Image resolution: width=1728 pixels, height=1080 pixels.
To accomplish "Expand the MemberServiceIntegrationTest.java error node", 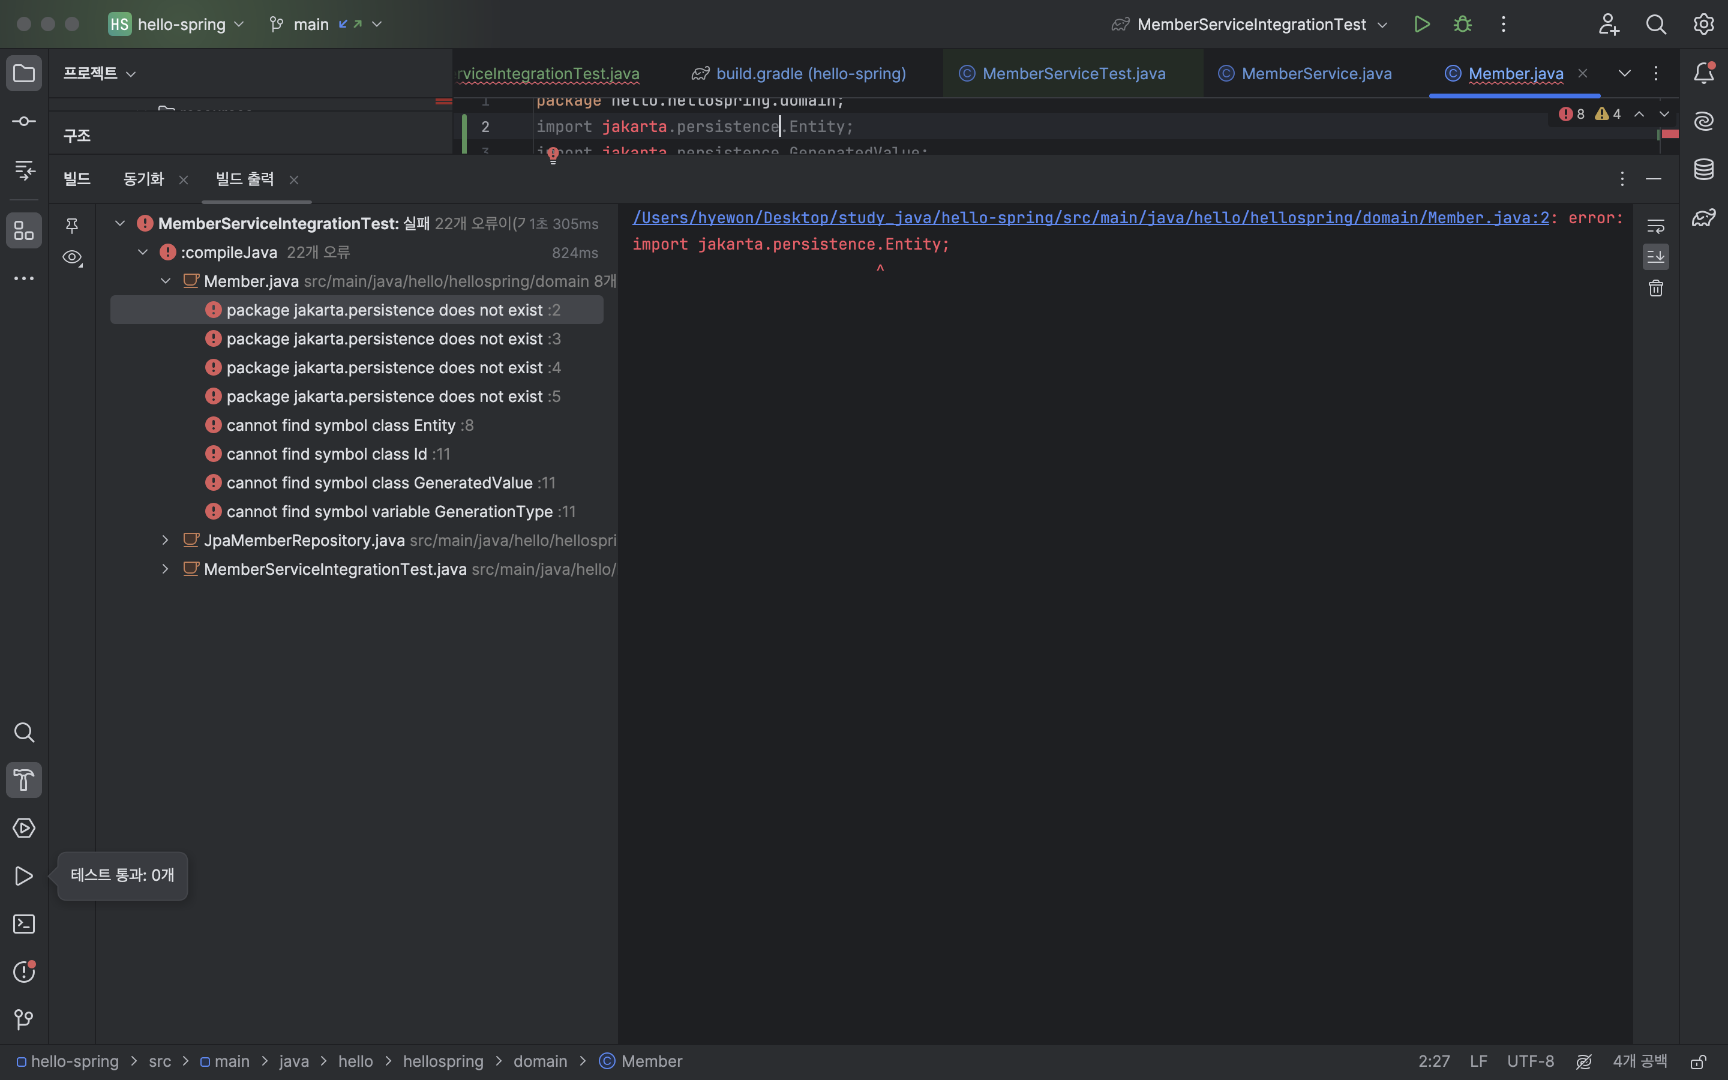I will [x=166, y=569].
